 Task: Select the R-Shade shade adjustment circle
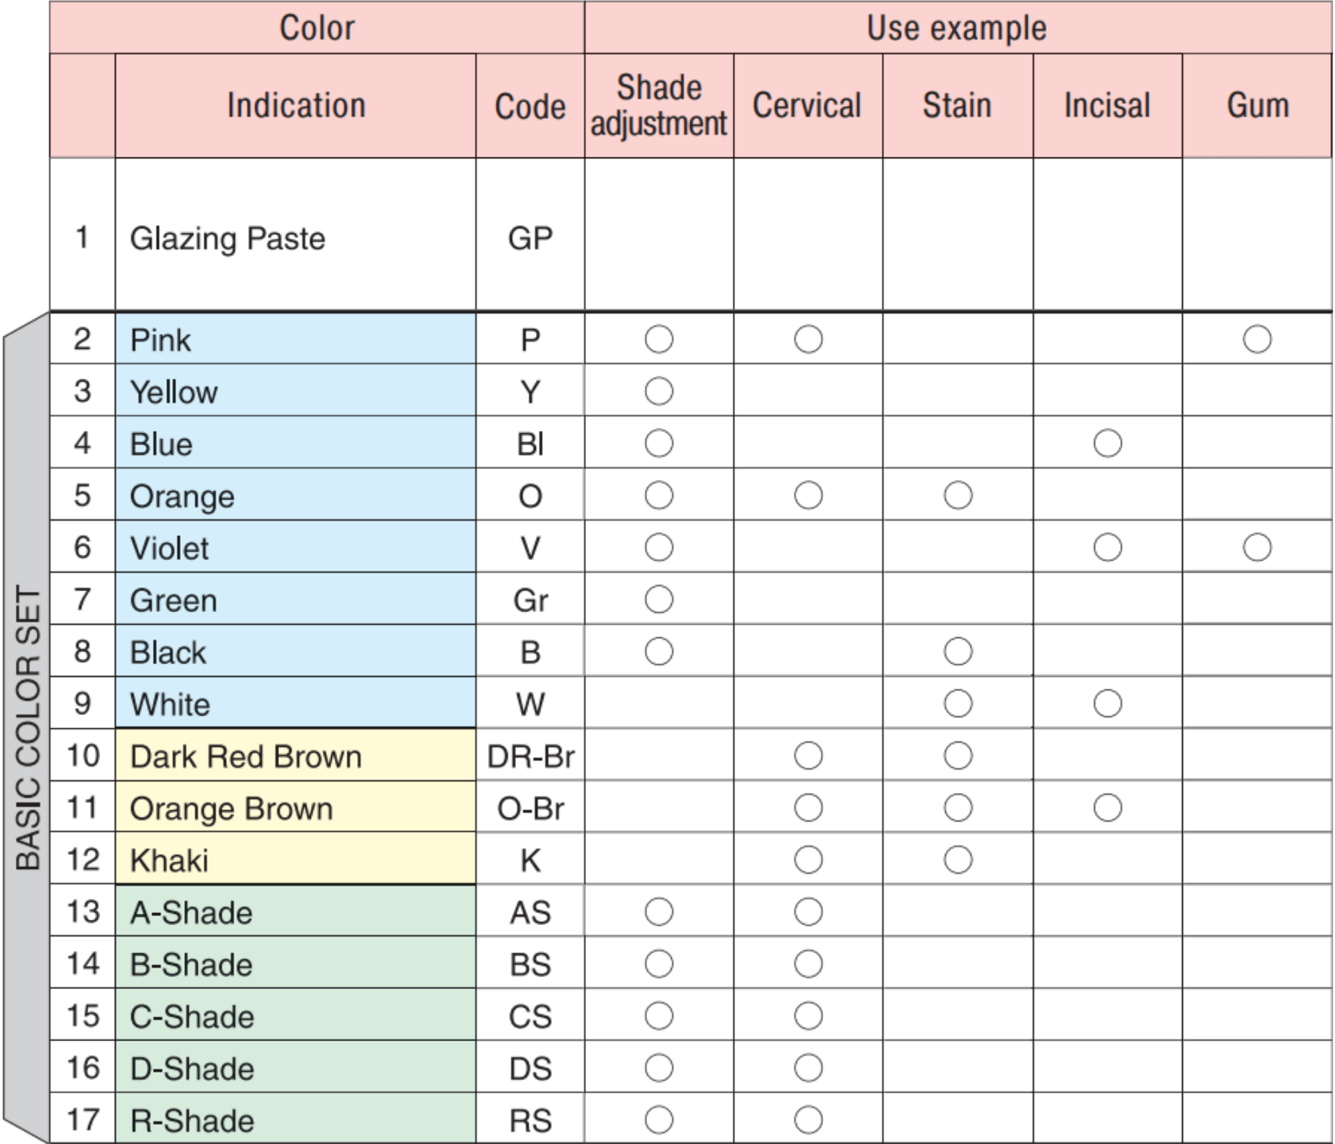point(659,1120)
